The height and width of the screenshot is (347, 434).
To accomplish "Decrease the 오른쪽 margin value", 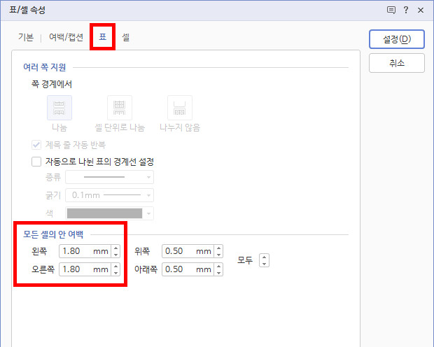I will (115, 273).
